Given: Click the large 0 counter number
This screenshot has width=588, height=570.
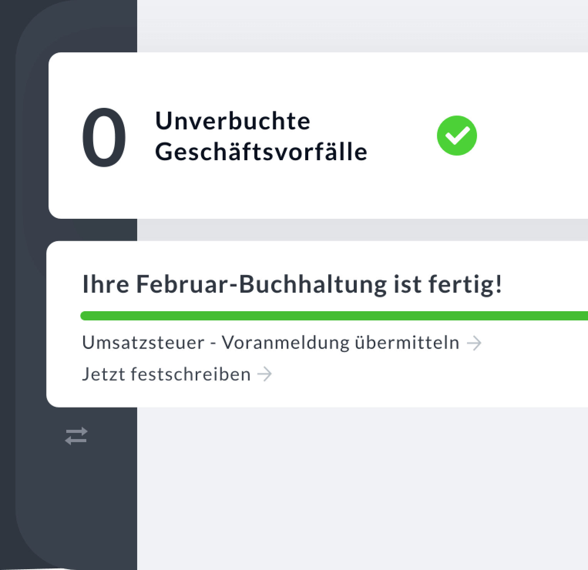Looking at the screenshot, I should (x=104, y=137).
